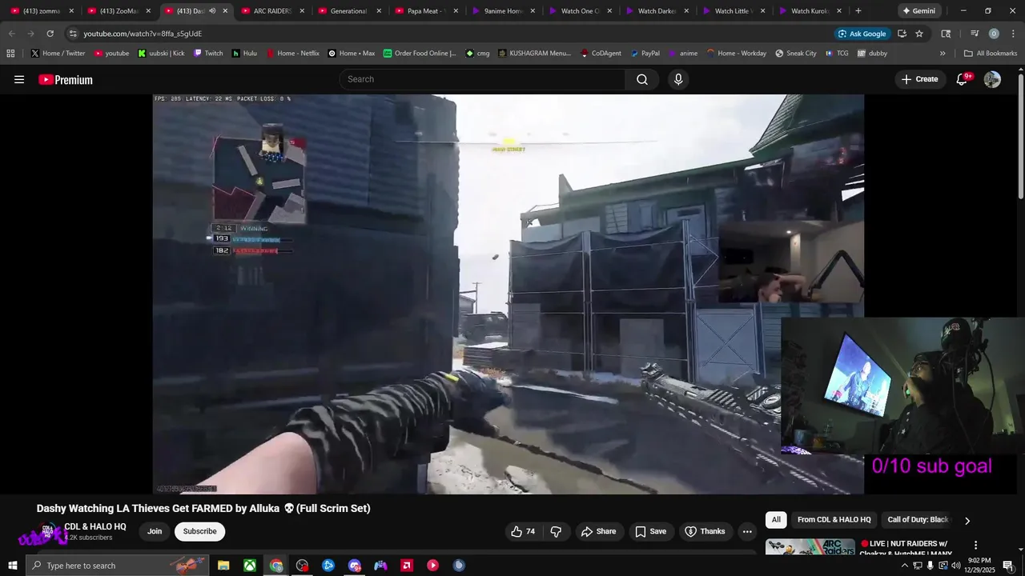Image resolution: width=1025 pixels, height=576 pixels.
Task: Expand the hidden bookmarks overflow chevron
Action: click(x=943, y=54)
